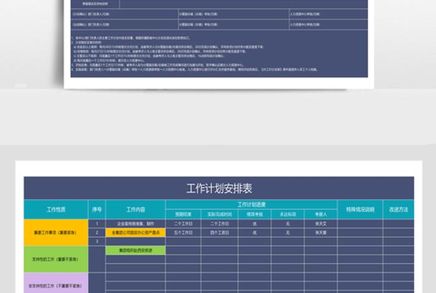Click empty 特殊情况说明 cell in row 1
Screen dimensions: 436x293
(360, 223)
